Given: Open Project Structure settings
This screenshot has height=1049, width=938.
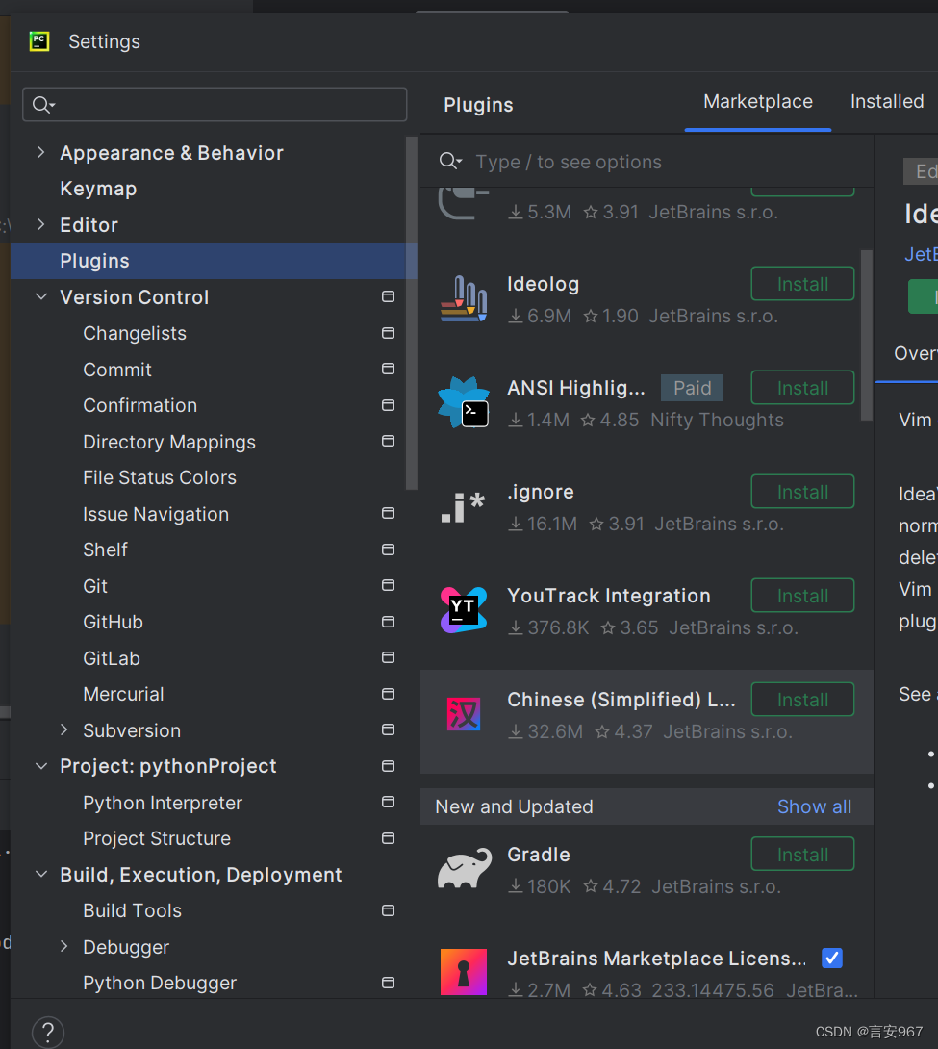Looking at the screenshot, I should click(x=157, y=838).
